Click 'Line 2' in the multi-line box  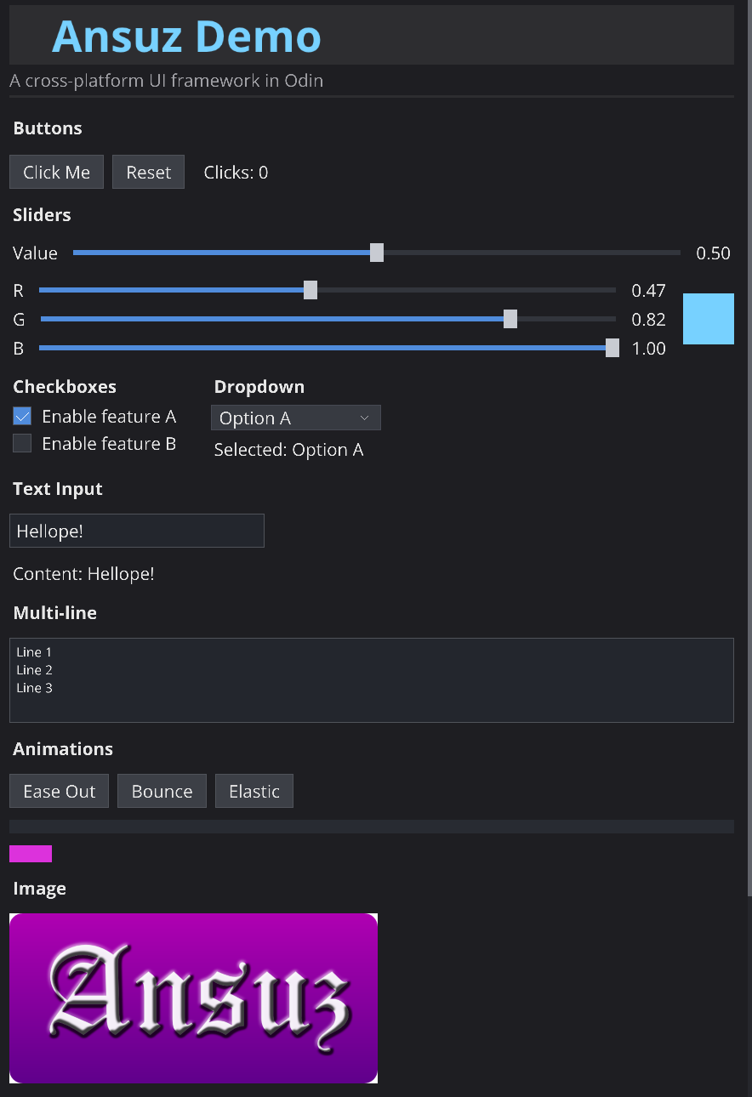tap(34, 670)
